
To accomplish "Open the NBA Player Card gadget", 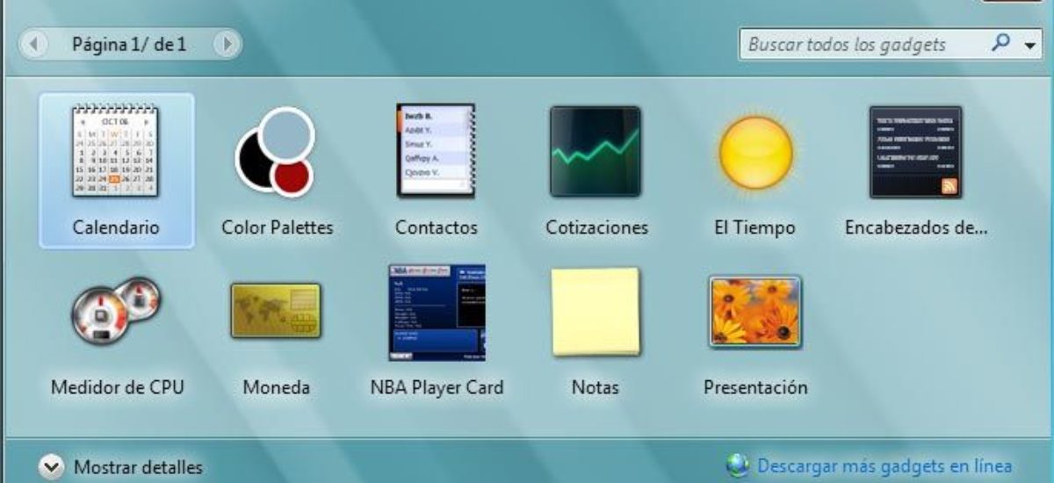I will pos(437,312).
